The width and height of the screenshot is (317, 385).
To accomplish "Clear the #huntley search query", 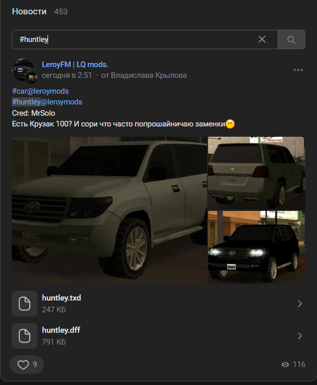I will pyautogui.click(x=262, y=39).
